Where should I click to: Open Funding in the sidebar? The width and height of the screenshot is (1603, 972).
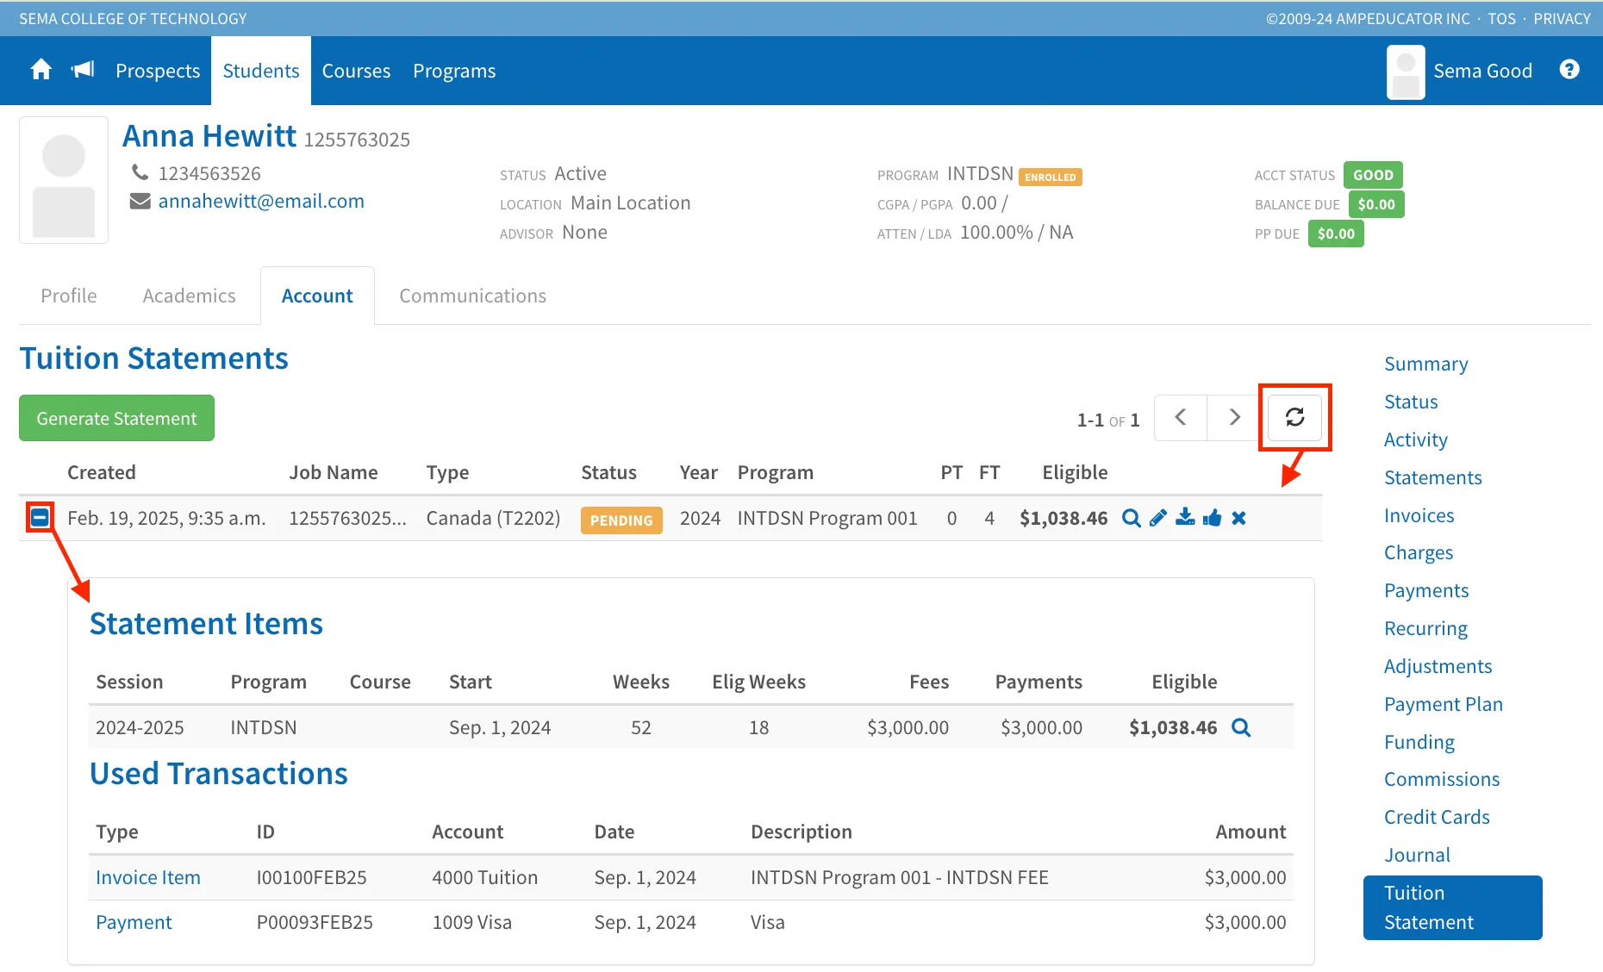point(1419,742)
